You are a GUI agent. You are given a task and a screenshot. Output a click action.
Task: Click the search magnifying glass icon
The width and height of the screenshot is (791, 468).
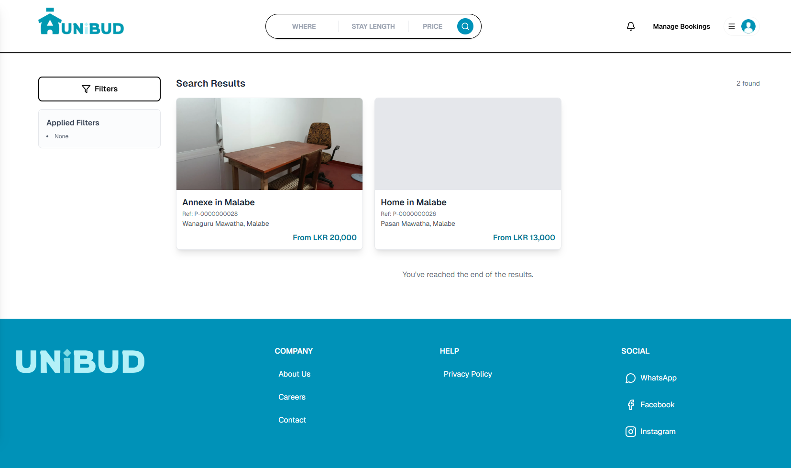pyautogui.click(x=464, y=26)
